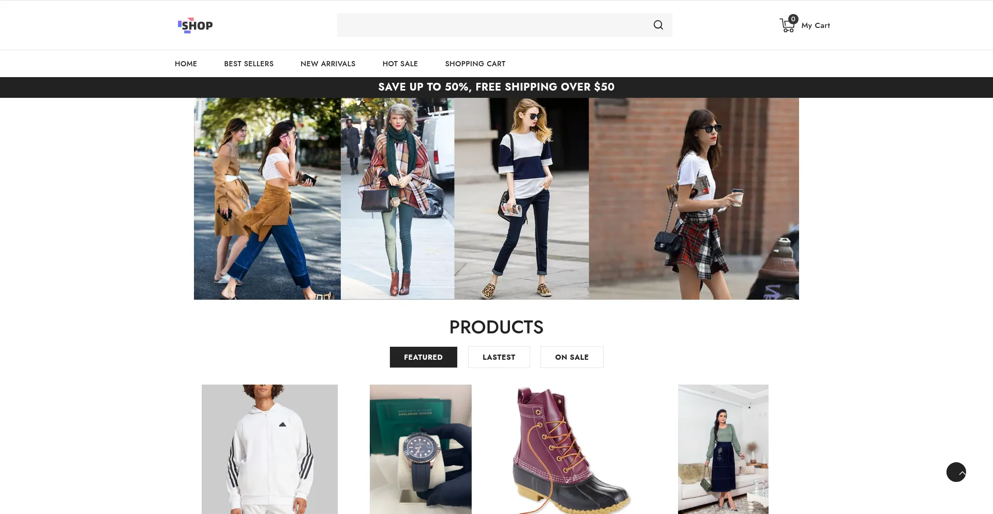Select Shopping Cart in navigation bar

tap(475, 64)
